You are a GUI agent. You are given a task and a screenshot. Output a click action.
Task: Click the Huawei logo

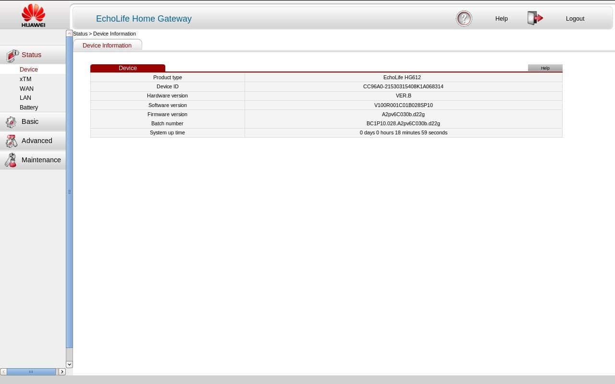[33, 15]
